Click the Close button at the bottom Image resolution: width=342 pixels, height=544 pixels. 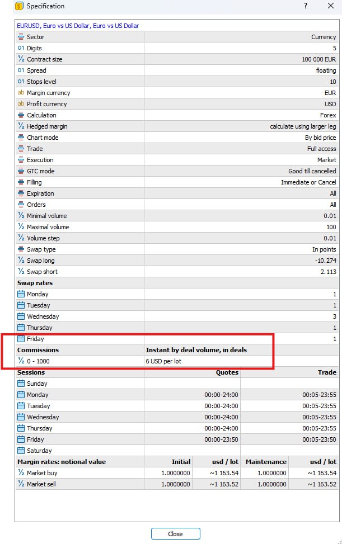point(175,533)
